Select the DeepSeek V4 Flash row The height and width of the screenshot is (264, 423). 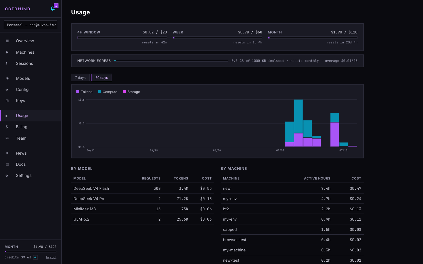point(142,188)
